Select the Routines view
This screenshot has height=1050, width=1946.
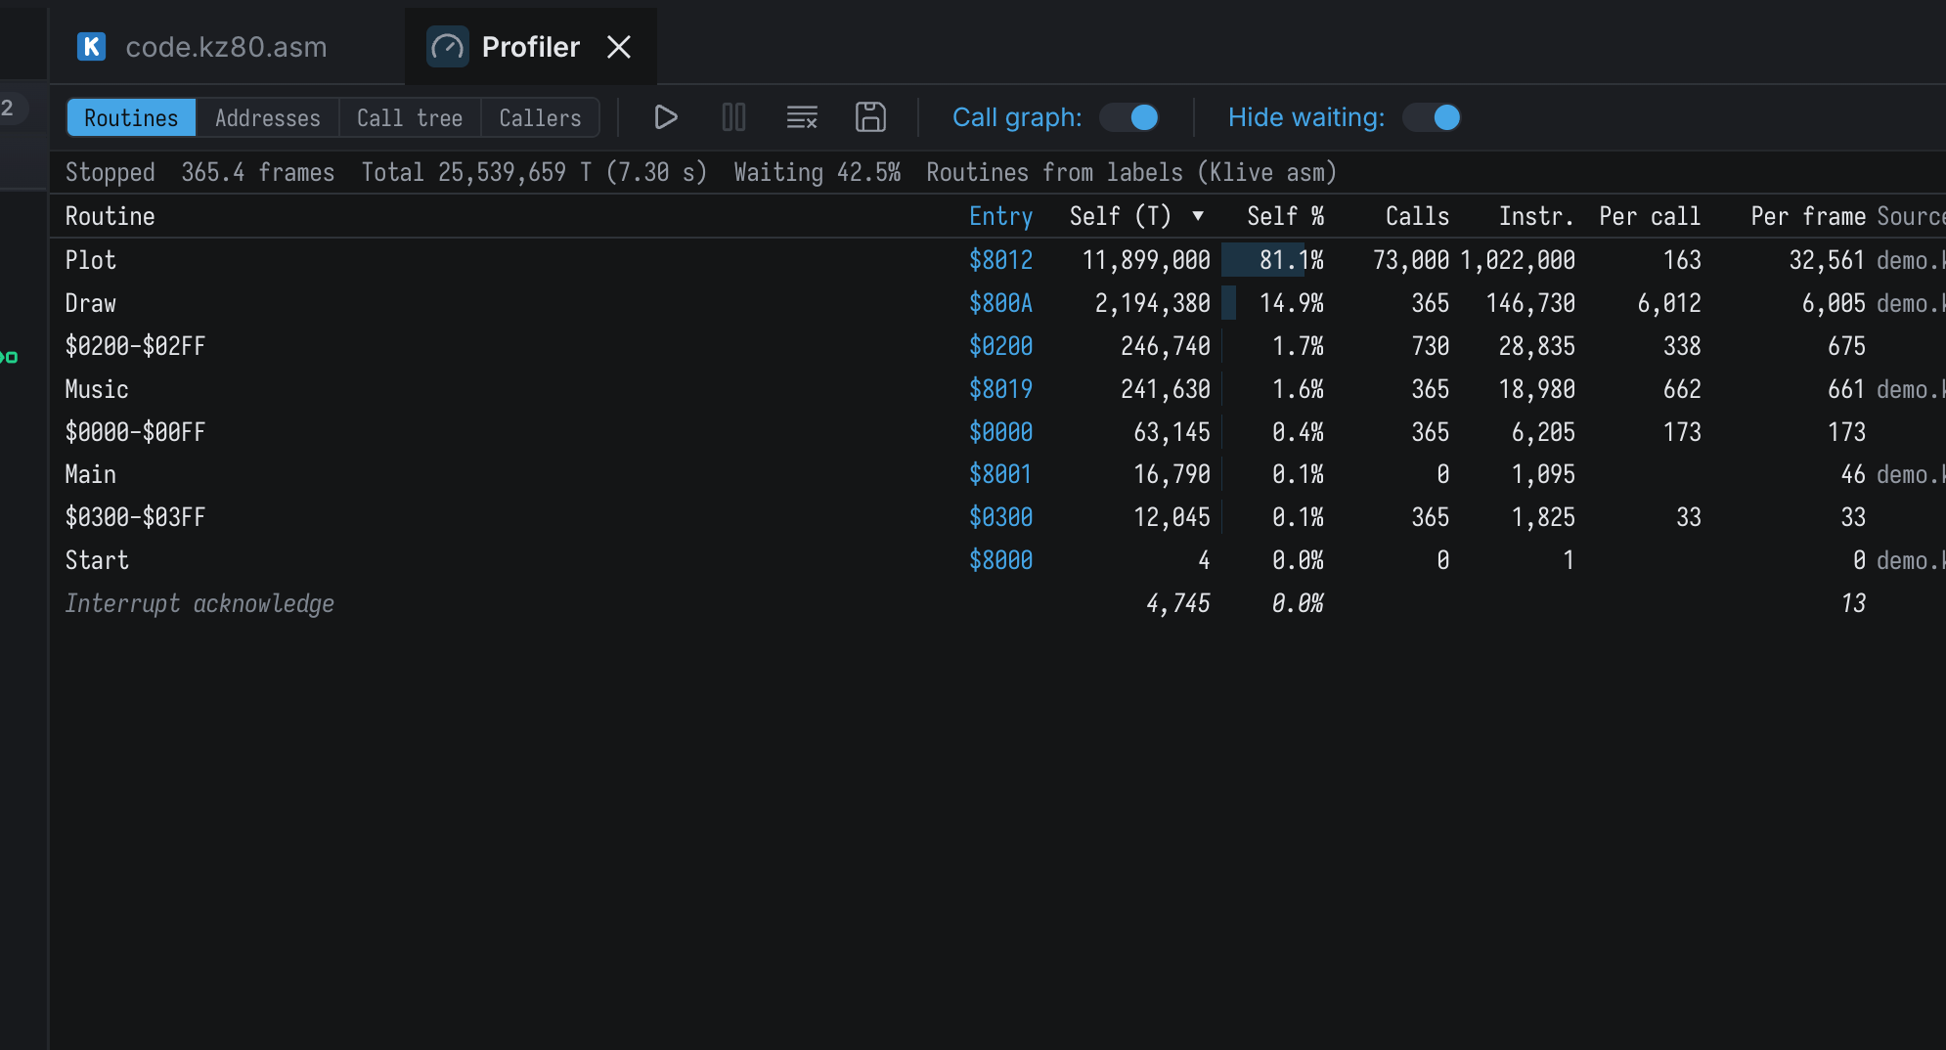[x=131, y=117]
